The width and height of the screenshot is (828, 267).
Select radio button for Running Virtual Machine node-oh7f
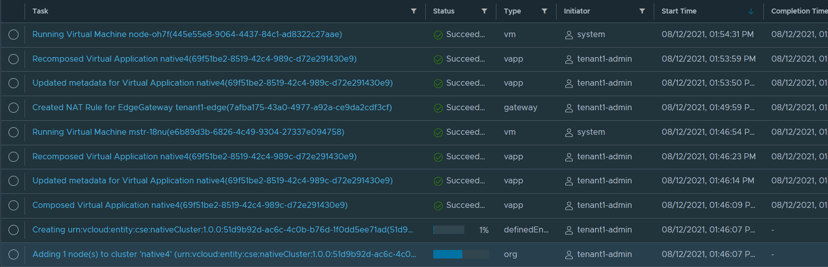tap(14, 35)
